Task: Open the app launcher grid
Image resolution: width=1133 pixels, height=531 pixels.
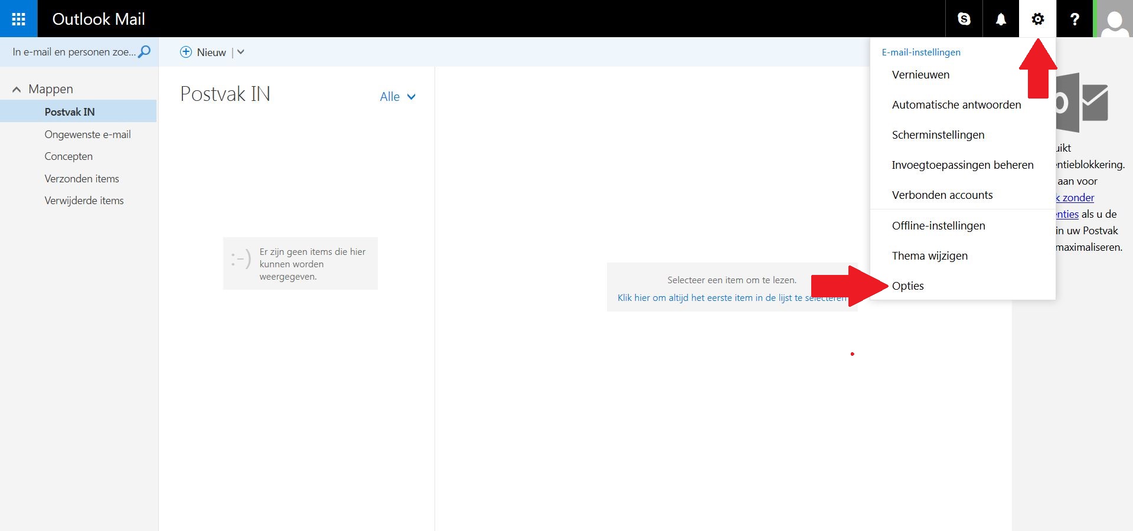Action: 18,19
